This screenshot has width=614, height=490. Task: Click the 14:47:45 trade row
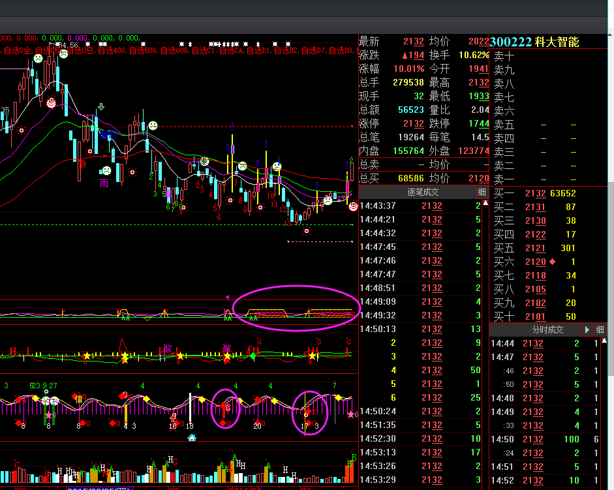coord(420,247)
